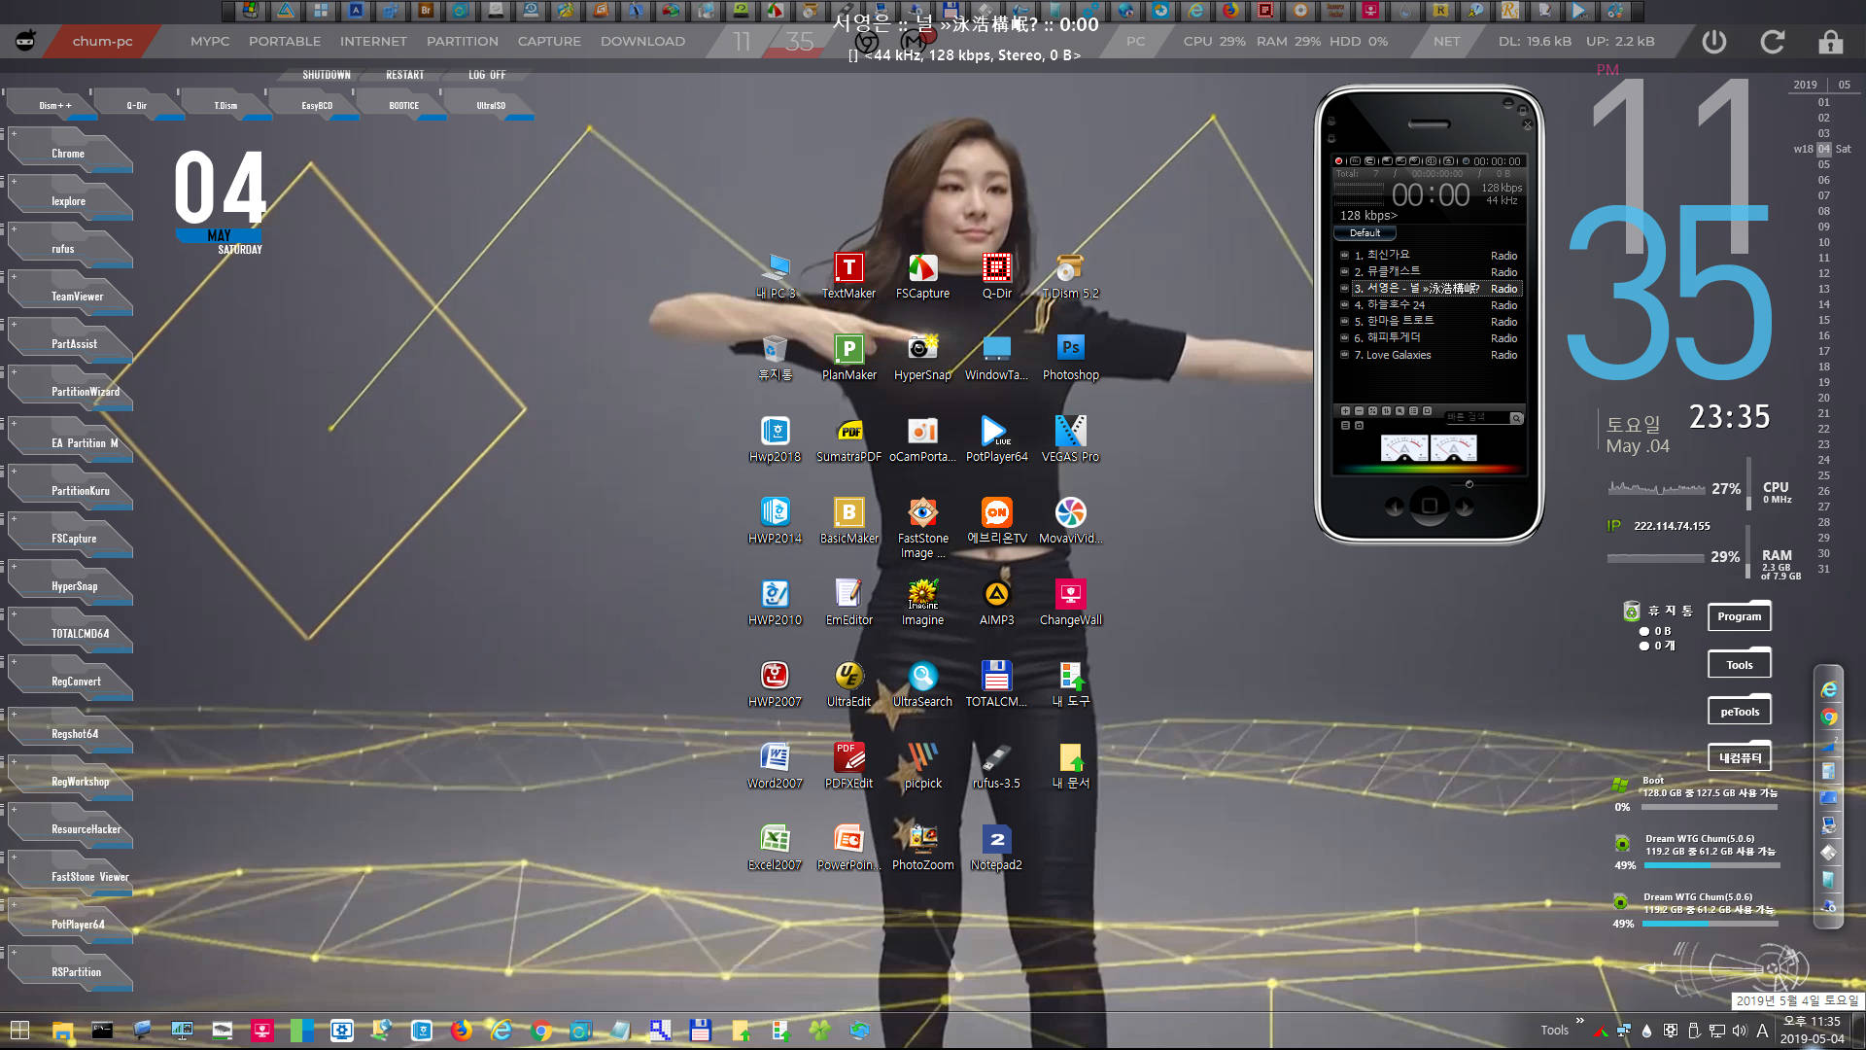Open the Excel2007 desktop icon
Image resolution: width=1866 pixels, height=1050 pixels.
pos(775,848)
